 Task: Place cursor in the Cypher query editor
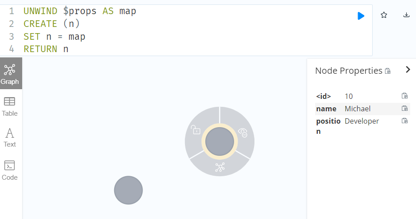click(x=186, y=30)
